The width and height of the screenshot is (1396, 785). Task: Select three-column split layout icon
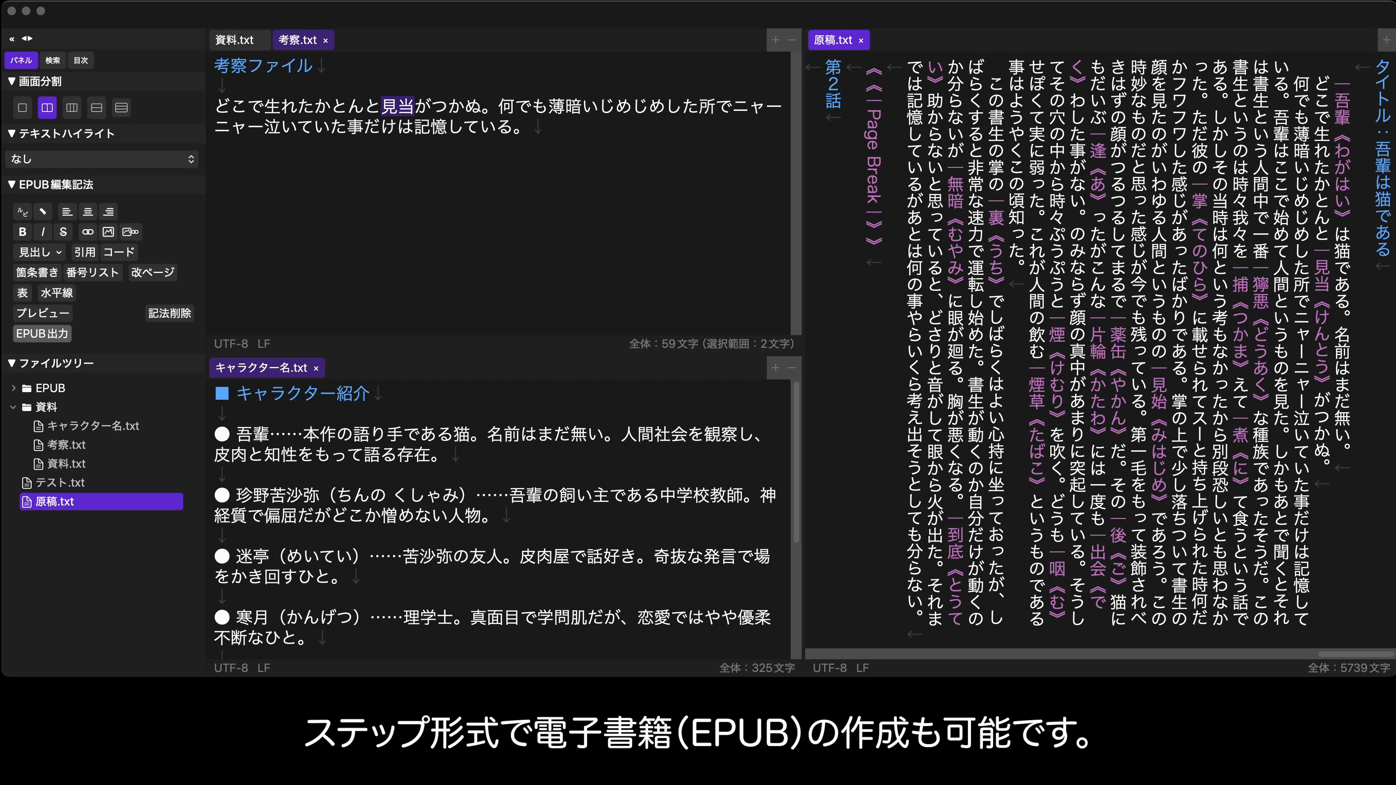(72, 108)
